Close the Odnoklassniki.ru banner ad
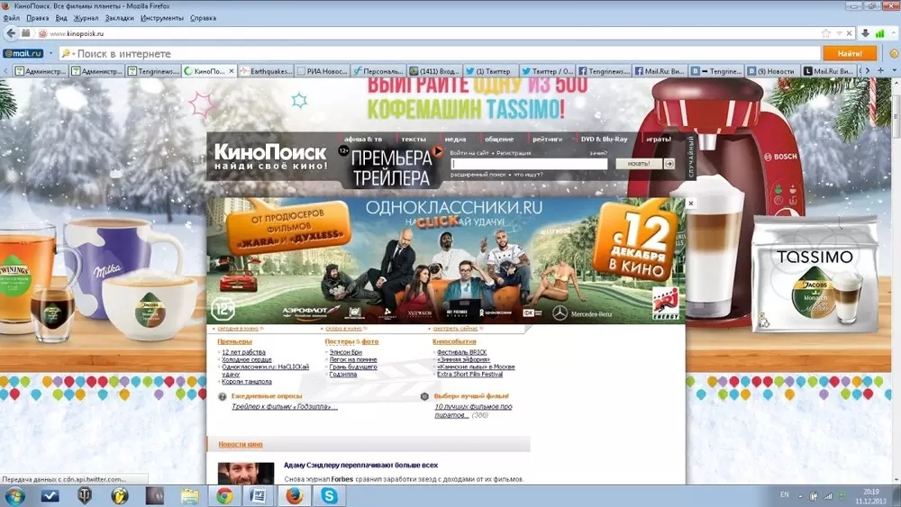Viewport: 901px width, 507px height. tap(691, 204)
